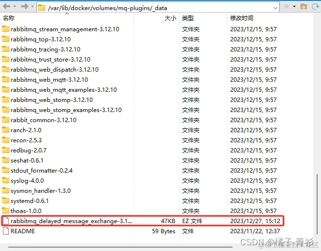Select folder icon of thoas-1.0.0
This screenshot has height=251, width=321.
click(6, 211)
